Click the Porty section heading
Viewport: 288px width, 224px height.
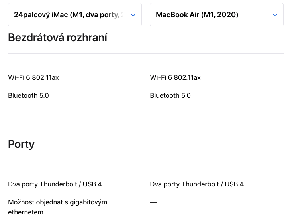(22, 144)
